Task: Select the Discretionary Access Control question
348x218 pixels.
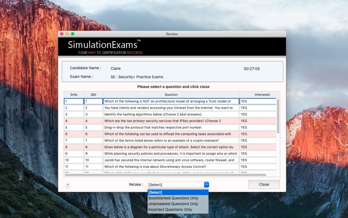Action: tap(171, 167)
